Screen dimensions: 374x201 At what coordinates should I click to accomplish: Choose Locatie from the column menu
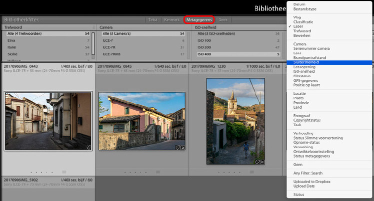pyautogui.click(x=299, y=94)
